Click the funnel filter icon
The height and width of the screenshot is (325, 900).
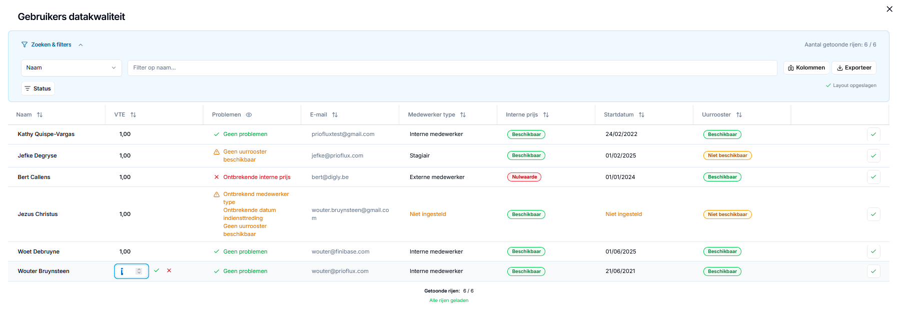(x=25, y=44)
